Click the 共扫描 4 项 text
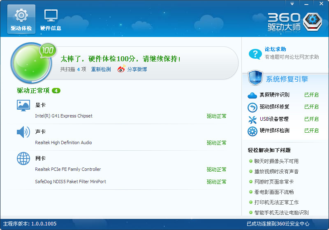This screenshot has height=230, width=329. [x=73, y=69]
